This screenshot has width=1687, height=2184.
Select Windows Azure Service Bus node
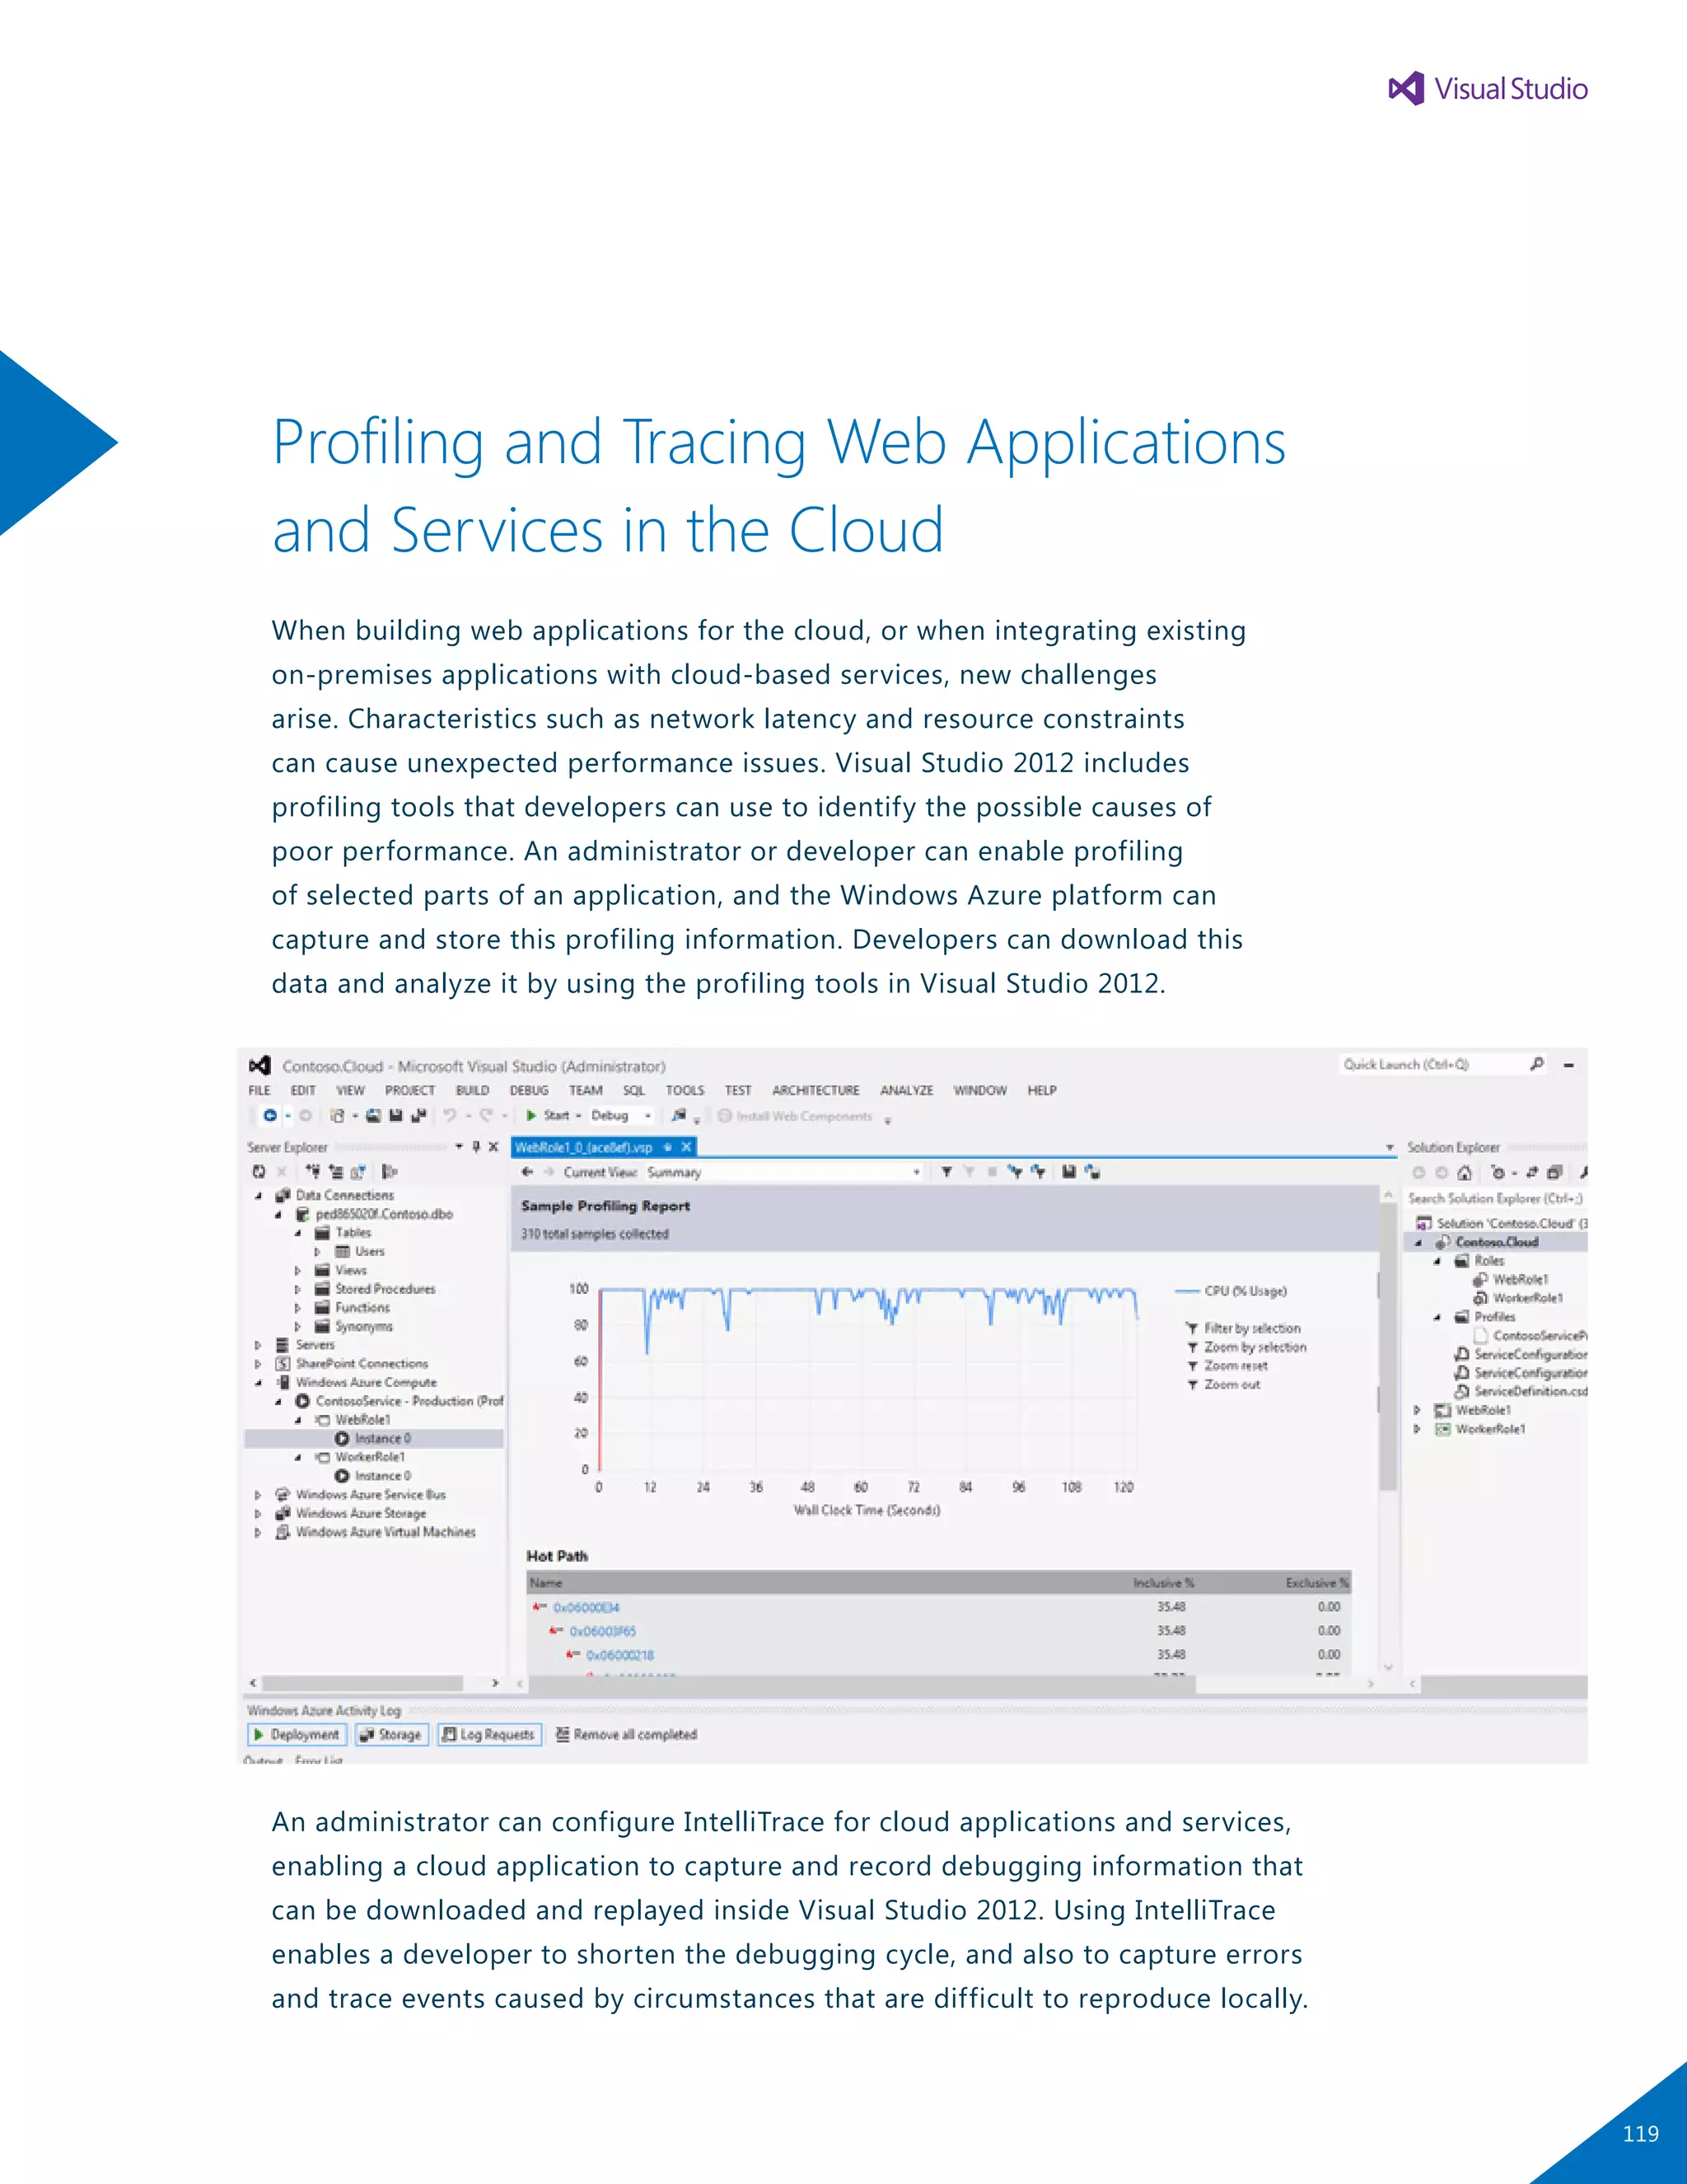[371, 1495]
